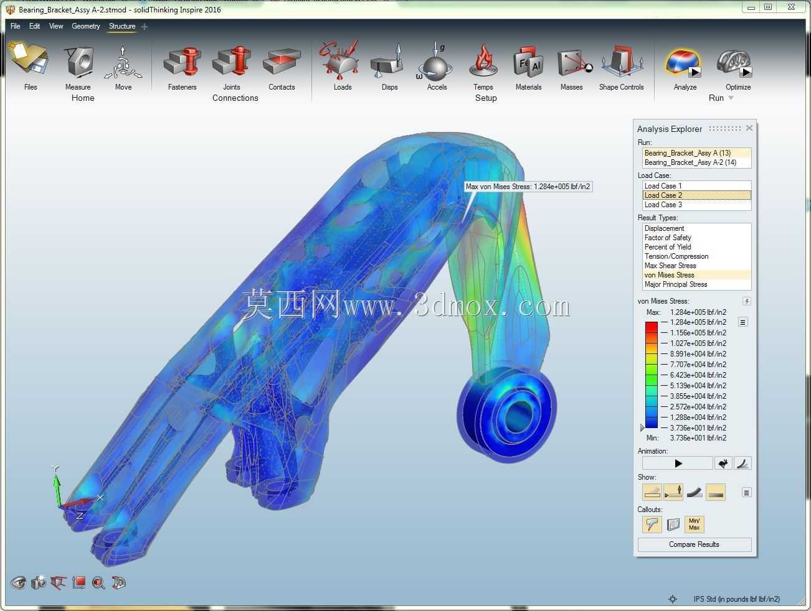This screenshot has height=611, width=811.
Task: Select the Measure tool
Action: coord(78,62)
